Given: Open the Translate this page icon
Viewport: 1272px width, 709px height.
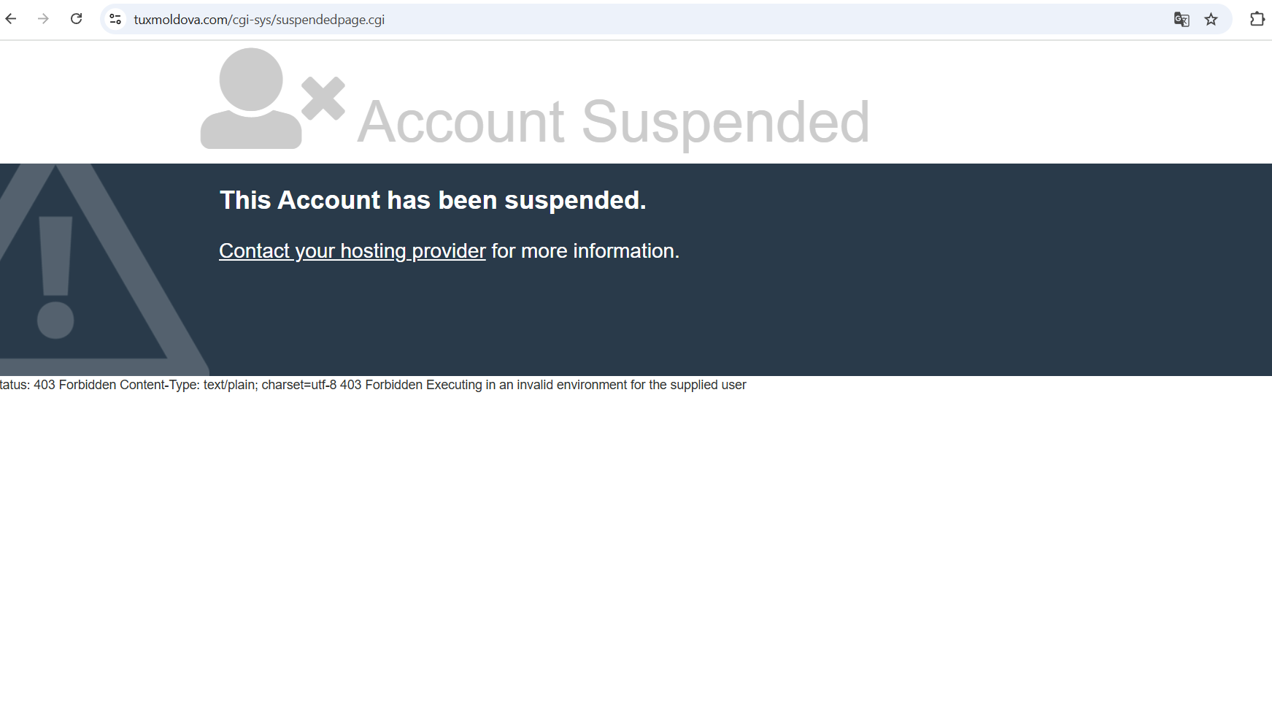Looking at the screenshot, I should point(1182,20).
